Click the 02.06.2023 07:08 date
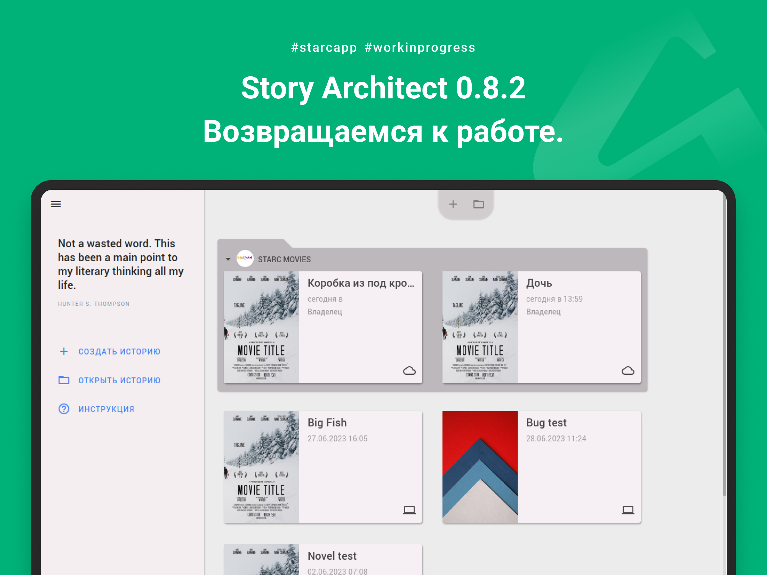 pos(337,571)
